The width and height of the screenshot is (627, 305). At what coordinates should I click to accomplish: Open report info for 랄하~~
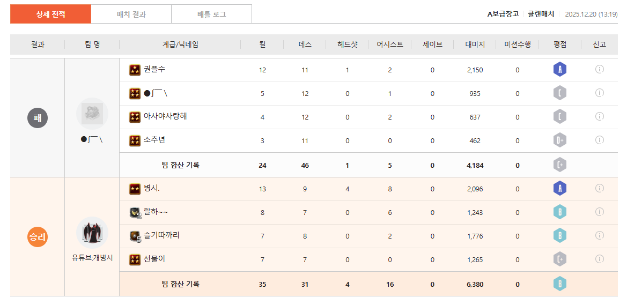tap(600, 212)
